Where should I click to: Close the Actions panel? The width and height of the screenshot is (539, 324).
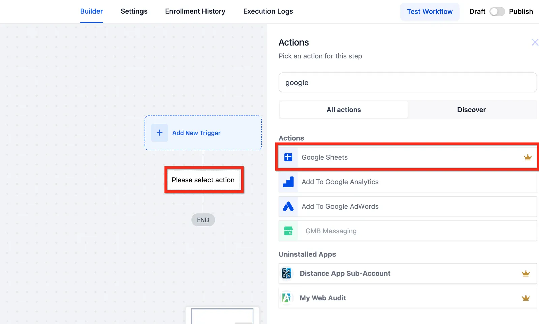click(535, 42)
